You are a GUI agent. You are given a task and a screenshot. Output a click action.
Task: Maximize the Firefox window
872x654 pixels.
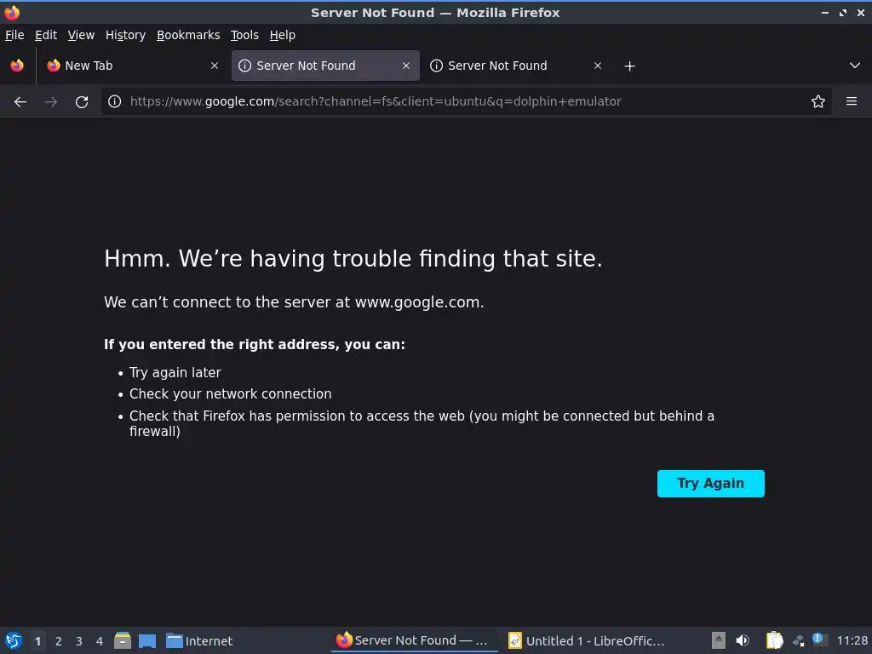843,12
